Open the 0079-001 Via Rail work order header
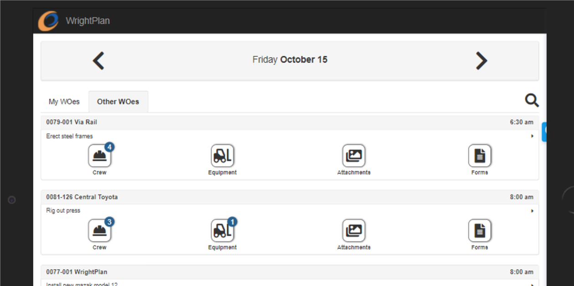The image size is (574, 286). click(x=72, y=122)
